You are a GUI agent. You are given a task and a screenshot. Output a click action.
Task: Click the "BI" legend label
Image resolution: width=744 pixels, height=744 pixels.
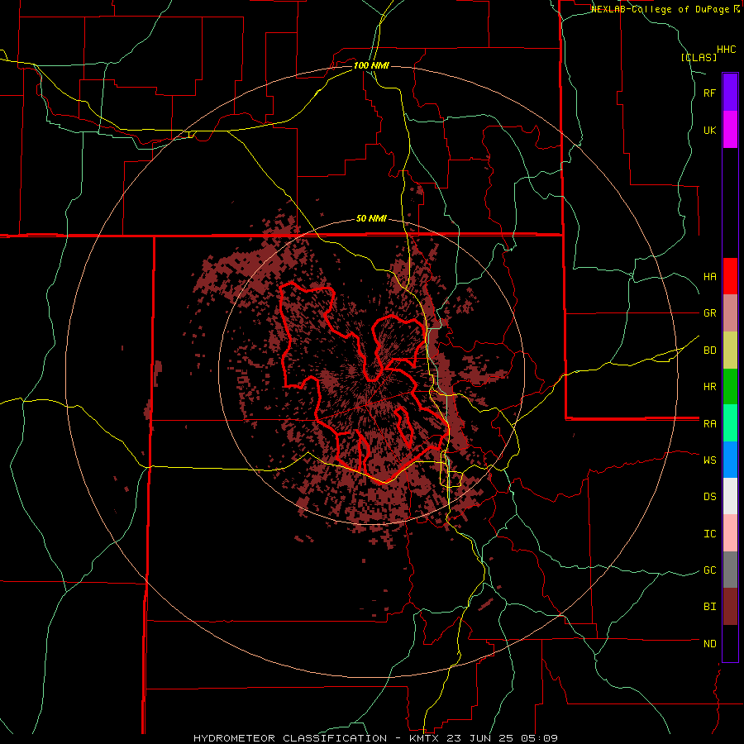coord(709,607)
